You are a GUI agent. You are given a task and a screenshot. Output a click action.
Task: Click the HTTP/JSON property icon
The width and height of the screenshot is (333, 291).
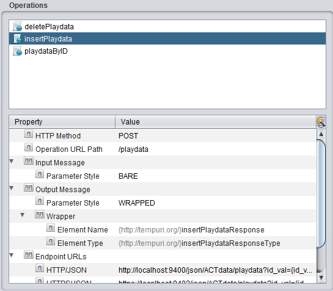pos(40,268)
